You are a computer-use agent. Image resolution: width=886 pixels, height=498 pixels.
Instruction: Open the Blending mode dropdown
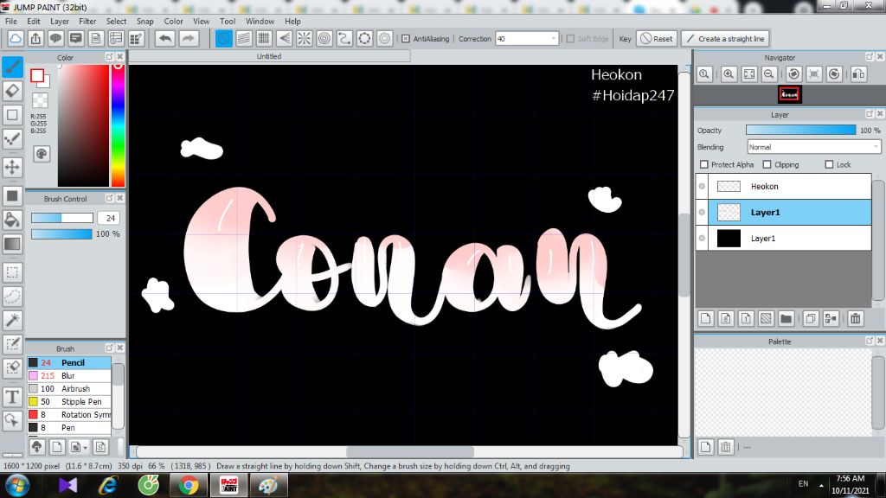813,147
